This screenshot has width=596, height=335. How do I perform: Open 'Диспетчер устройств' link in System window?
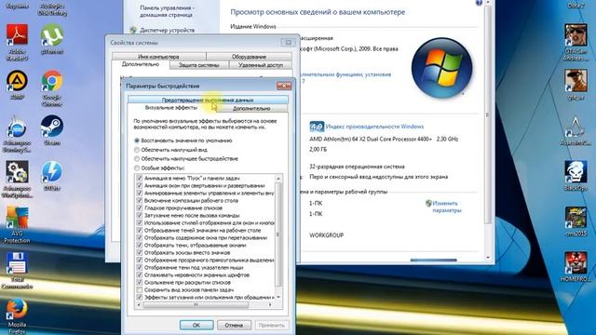point(167,30)
